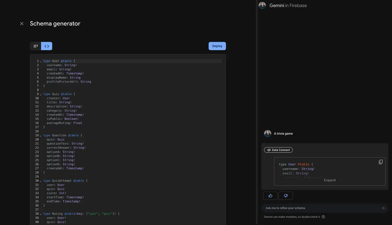
Task: Place cursor on 'correctAnswer: String!' line
Action: pos(66,148)
